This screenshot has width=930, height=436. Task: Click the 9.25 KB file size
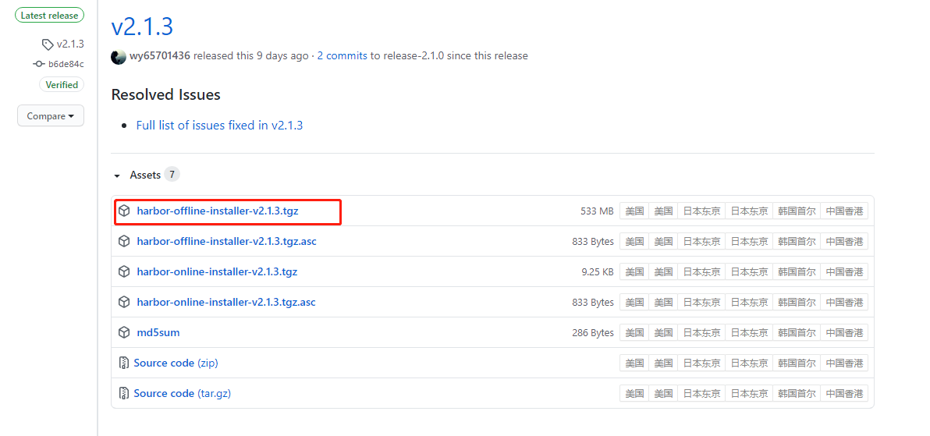[x=598, y=271]
